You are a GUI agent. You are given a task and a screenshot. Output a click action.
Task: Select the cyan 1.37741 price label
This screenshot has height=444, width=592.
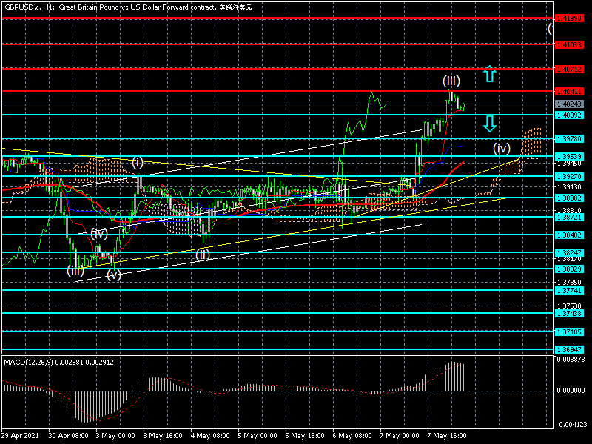(569, 291)
